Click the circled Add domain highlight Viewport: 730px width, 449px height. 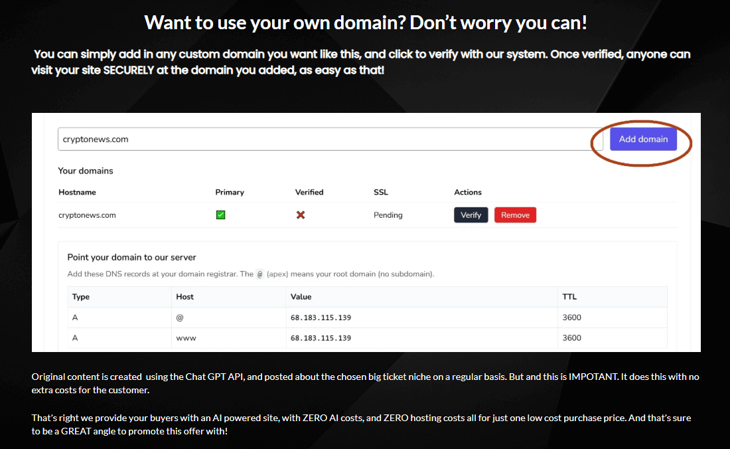coord(641,142)
